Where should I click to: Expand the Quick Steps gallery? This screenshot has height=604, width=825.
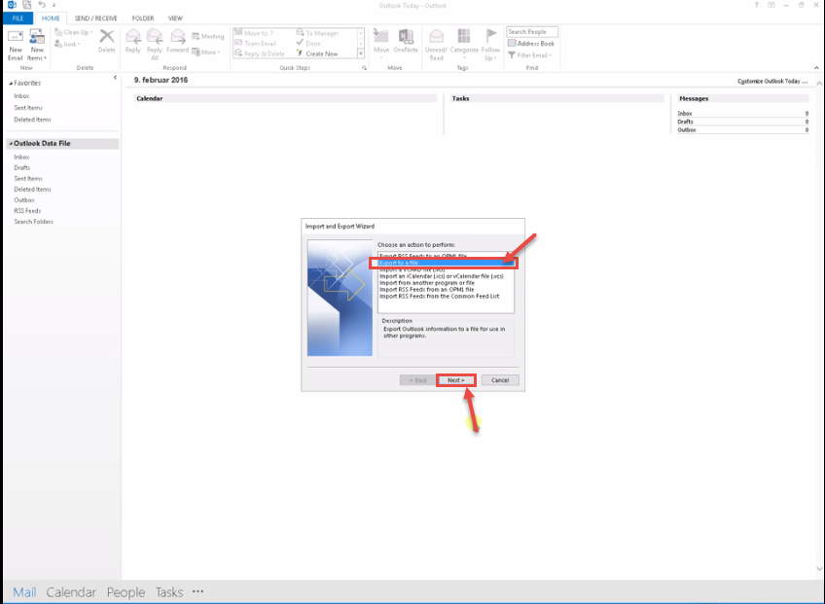point(360,53)
